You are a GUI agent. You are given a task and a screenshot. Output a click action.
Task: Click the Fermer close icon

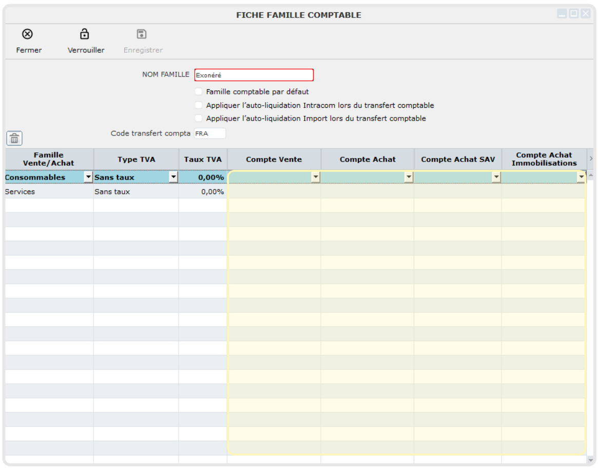[27, 34]
